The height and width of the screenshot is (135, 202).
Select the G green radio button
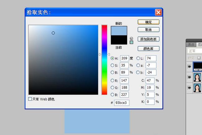coord(112,87)
